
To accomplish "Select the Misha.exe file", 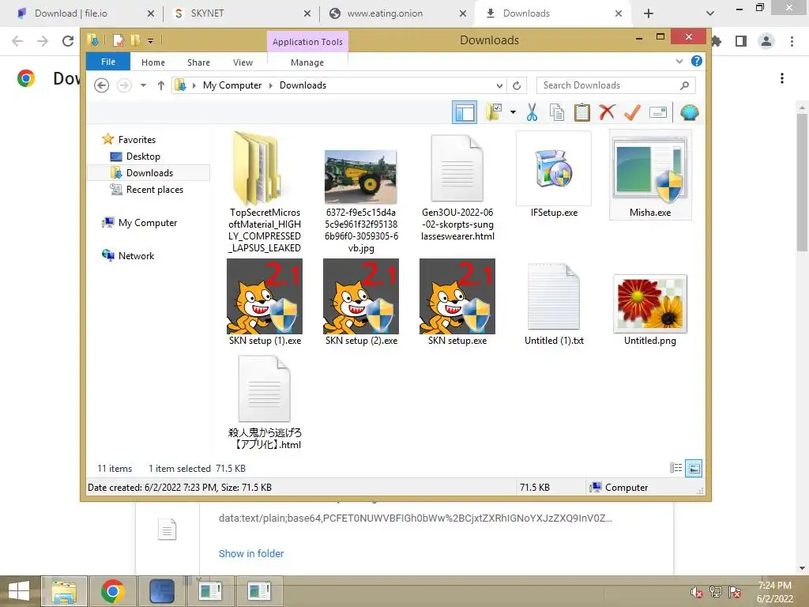I will pos(650,175).
